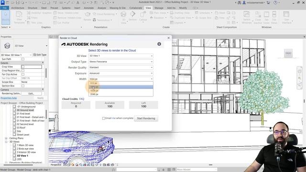The image size is (306, 172).
Task: Toggle Far Clip Active checkbox
Action: (23, 75)
